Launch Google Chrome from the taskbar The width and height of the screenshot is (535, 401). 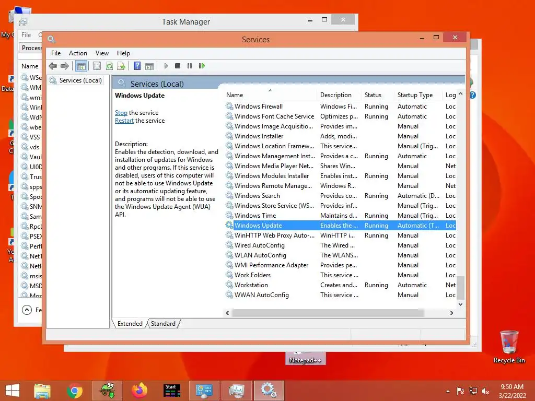coord(75,391)
